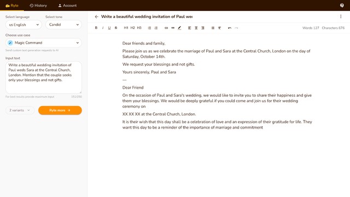350x197 pixels.
Task: Open the text highlight tool
Action: coord(179,28)
